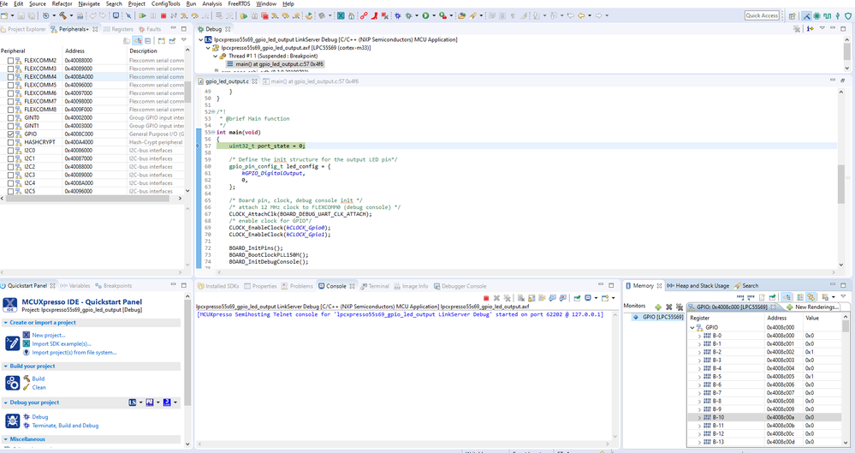This screenshot has height=453, width=855.
Task: Uncheck the GPIO peripheral checkbox
Action: (10, 134)
